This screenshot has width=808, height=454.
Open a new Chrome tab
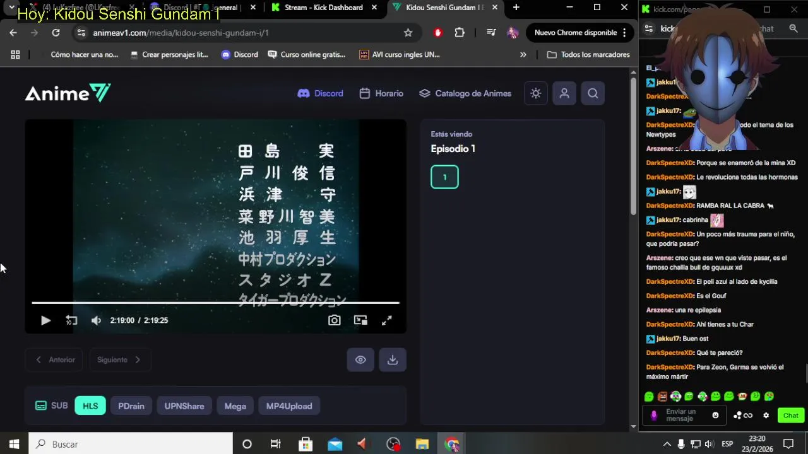coord(516,8)
